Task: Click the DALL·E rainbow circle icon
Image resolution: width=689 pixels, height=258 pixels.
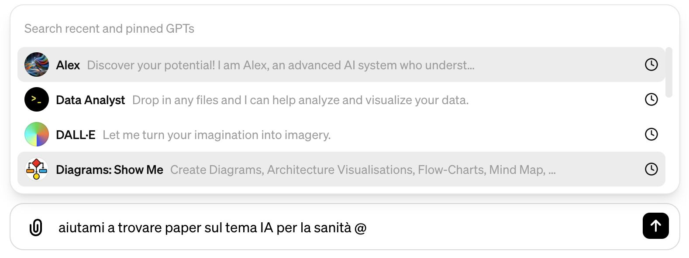Action: pos(37,134)
